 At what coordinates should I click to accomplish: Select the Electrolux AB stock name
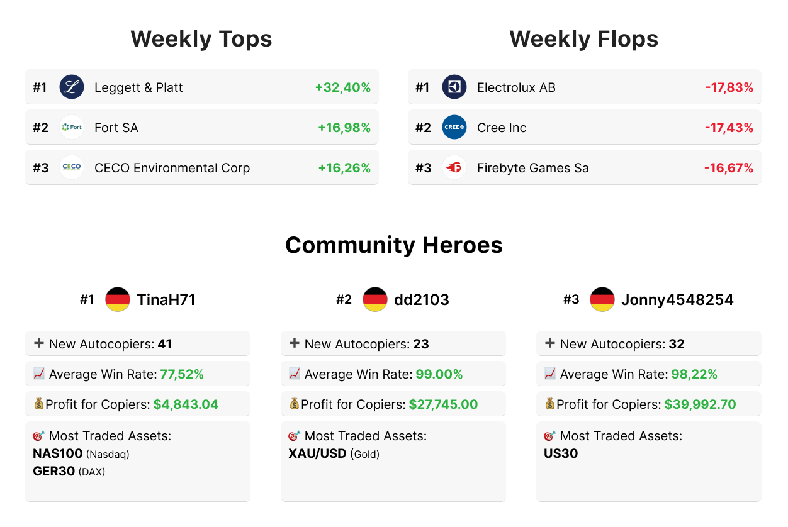pos(516,87)
